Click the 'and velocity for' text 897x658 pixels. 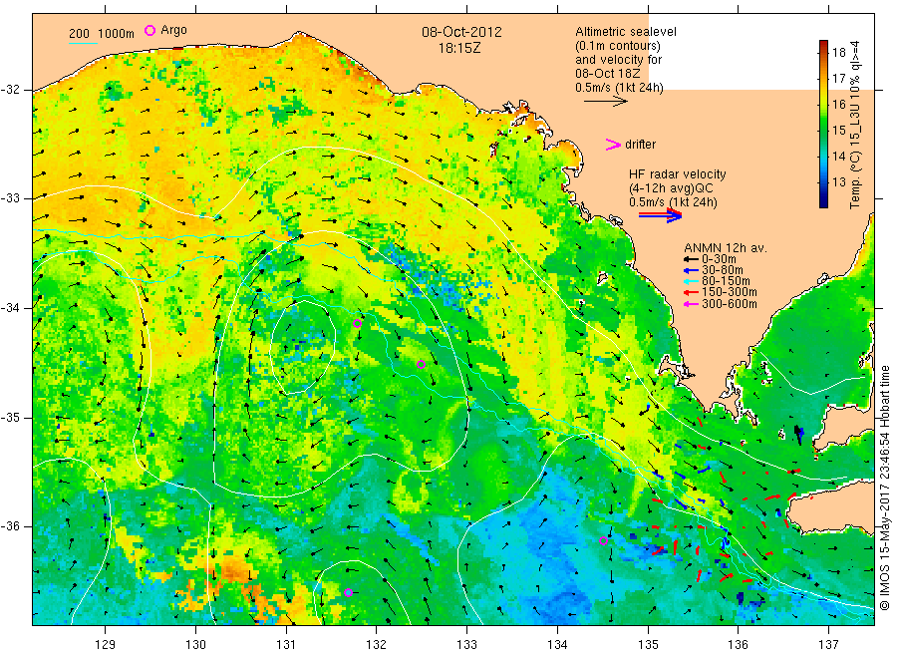point(618,60)
